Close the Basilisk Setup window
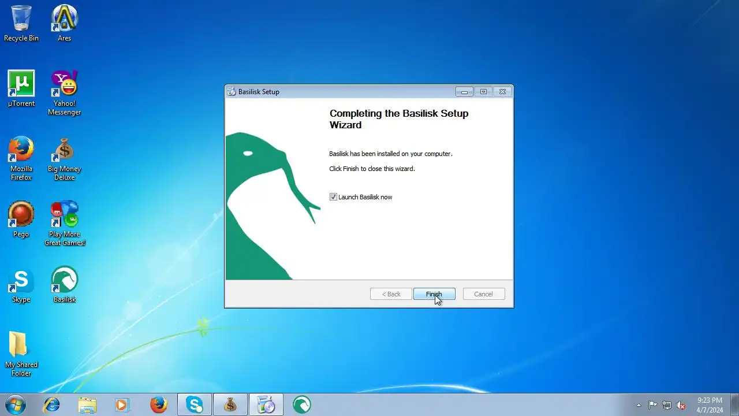Viewport: 739px width, 416px height. [x=502, y=92]
